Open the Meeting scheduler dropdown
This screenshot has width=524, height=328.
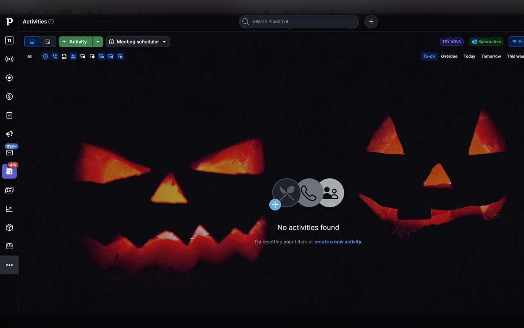pos(138,42)
